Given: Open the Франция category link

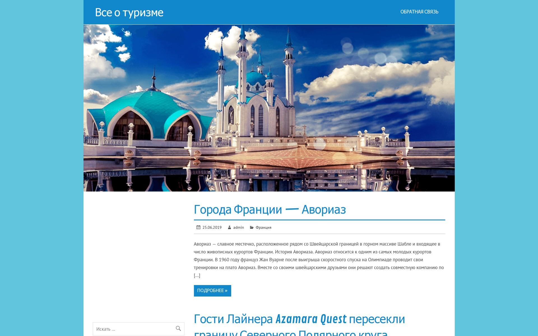Looking at the screenshot, I should [x=263, y=227].
